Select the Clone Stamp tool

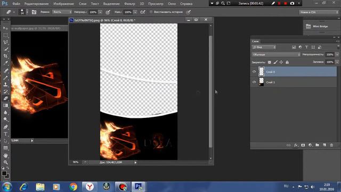point(6,84)
